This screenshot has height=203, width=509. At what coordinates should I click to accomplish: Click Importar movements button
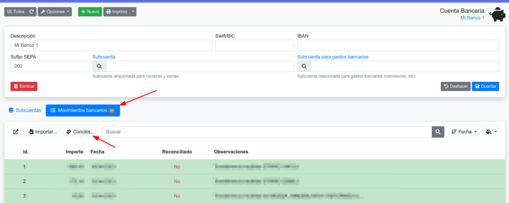tap(42, 132)
